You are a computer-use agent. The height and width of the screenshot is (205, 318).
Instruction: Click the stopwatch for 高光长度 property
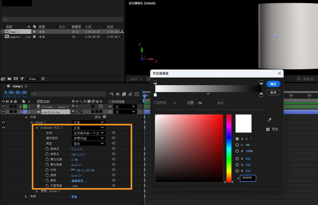tap(47, 160)
